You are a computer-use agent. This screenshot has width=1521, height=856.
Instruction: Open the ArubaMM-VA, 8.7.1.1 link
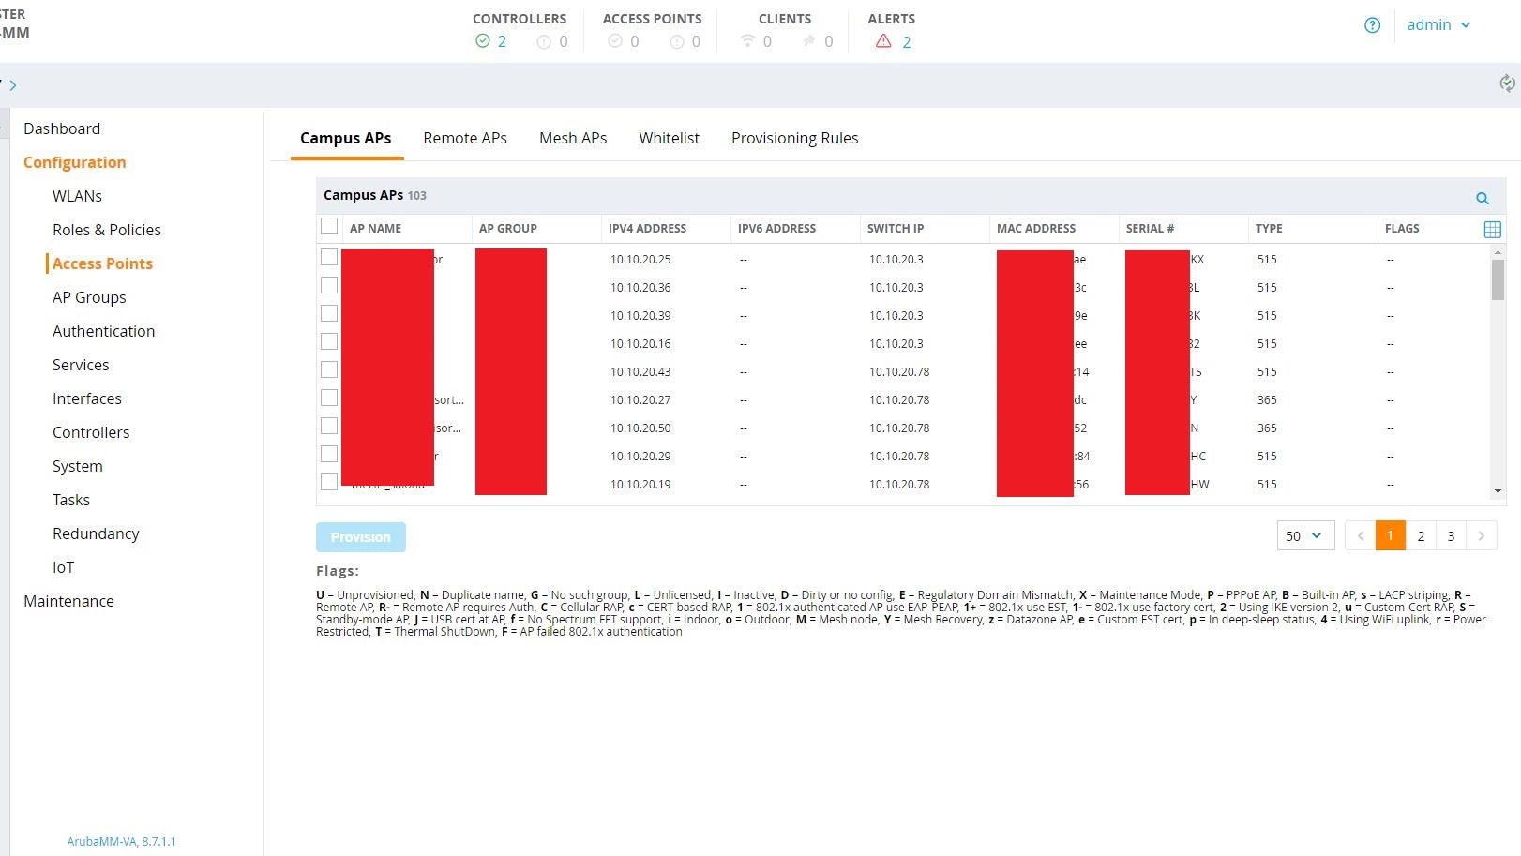point(122,841)
